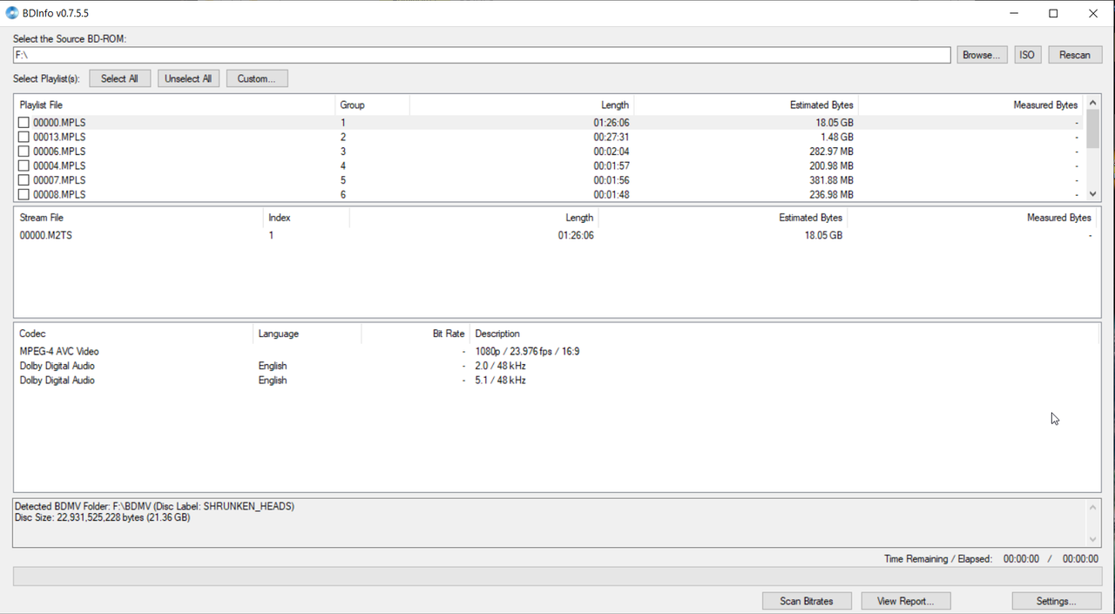Click the 282.97 MB estimated bytes cell
The width and height of the screenshot is (1115, 614).
829,152
